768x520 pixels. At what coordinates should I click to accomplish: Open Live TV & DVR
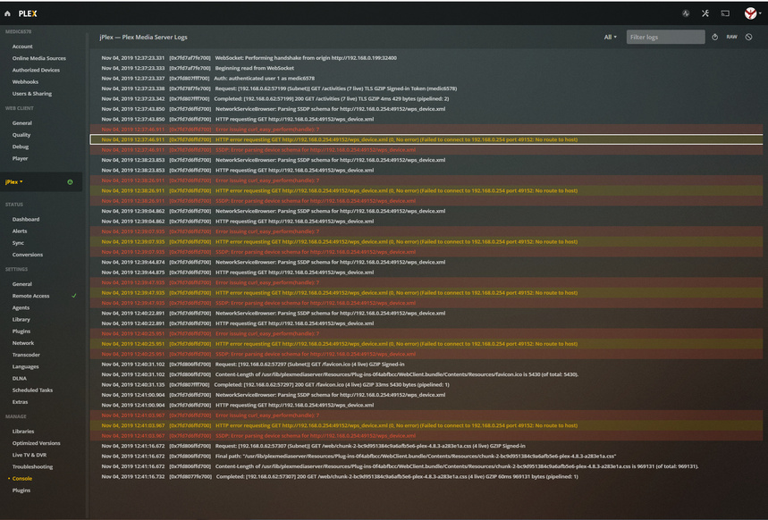click(30, 455)
